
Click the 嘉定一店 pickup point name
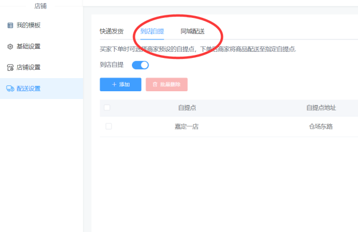[187, 126]
